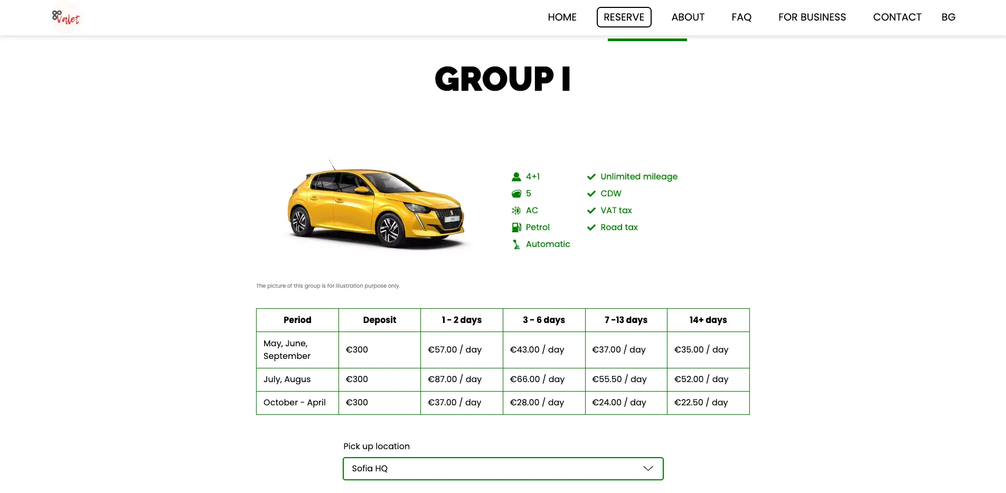This screenshot has height=493, width=1006.
Task: Click the checkmark next to CDW
Action: pyautogui.click(x=591, y=194)
